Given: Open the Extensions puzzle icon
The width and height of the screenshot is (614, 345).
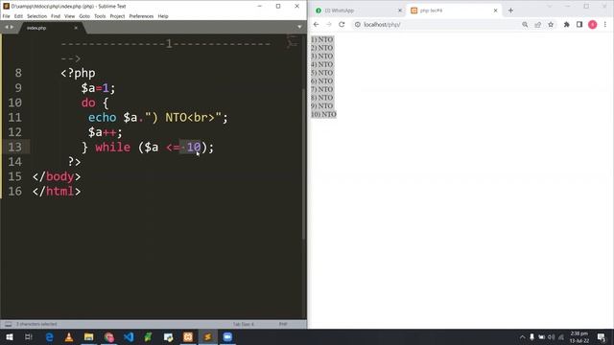Looking at the screenshot, I should tap(567, 25).
